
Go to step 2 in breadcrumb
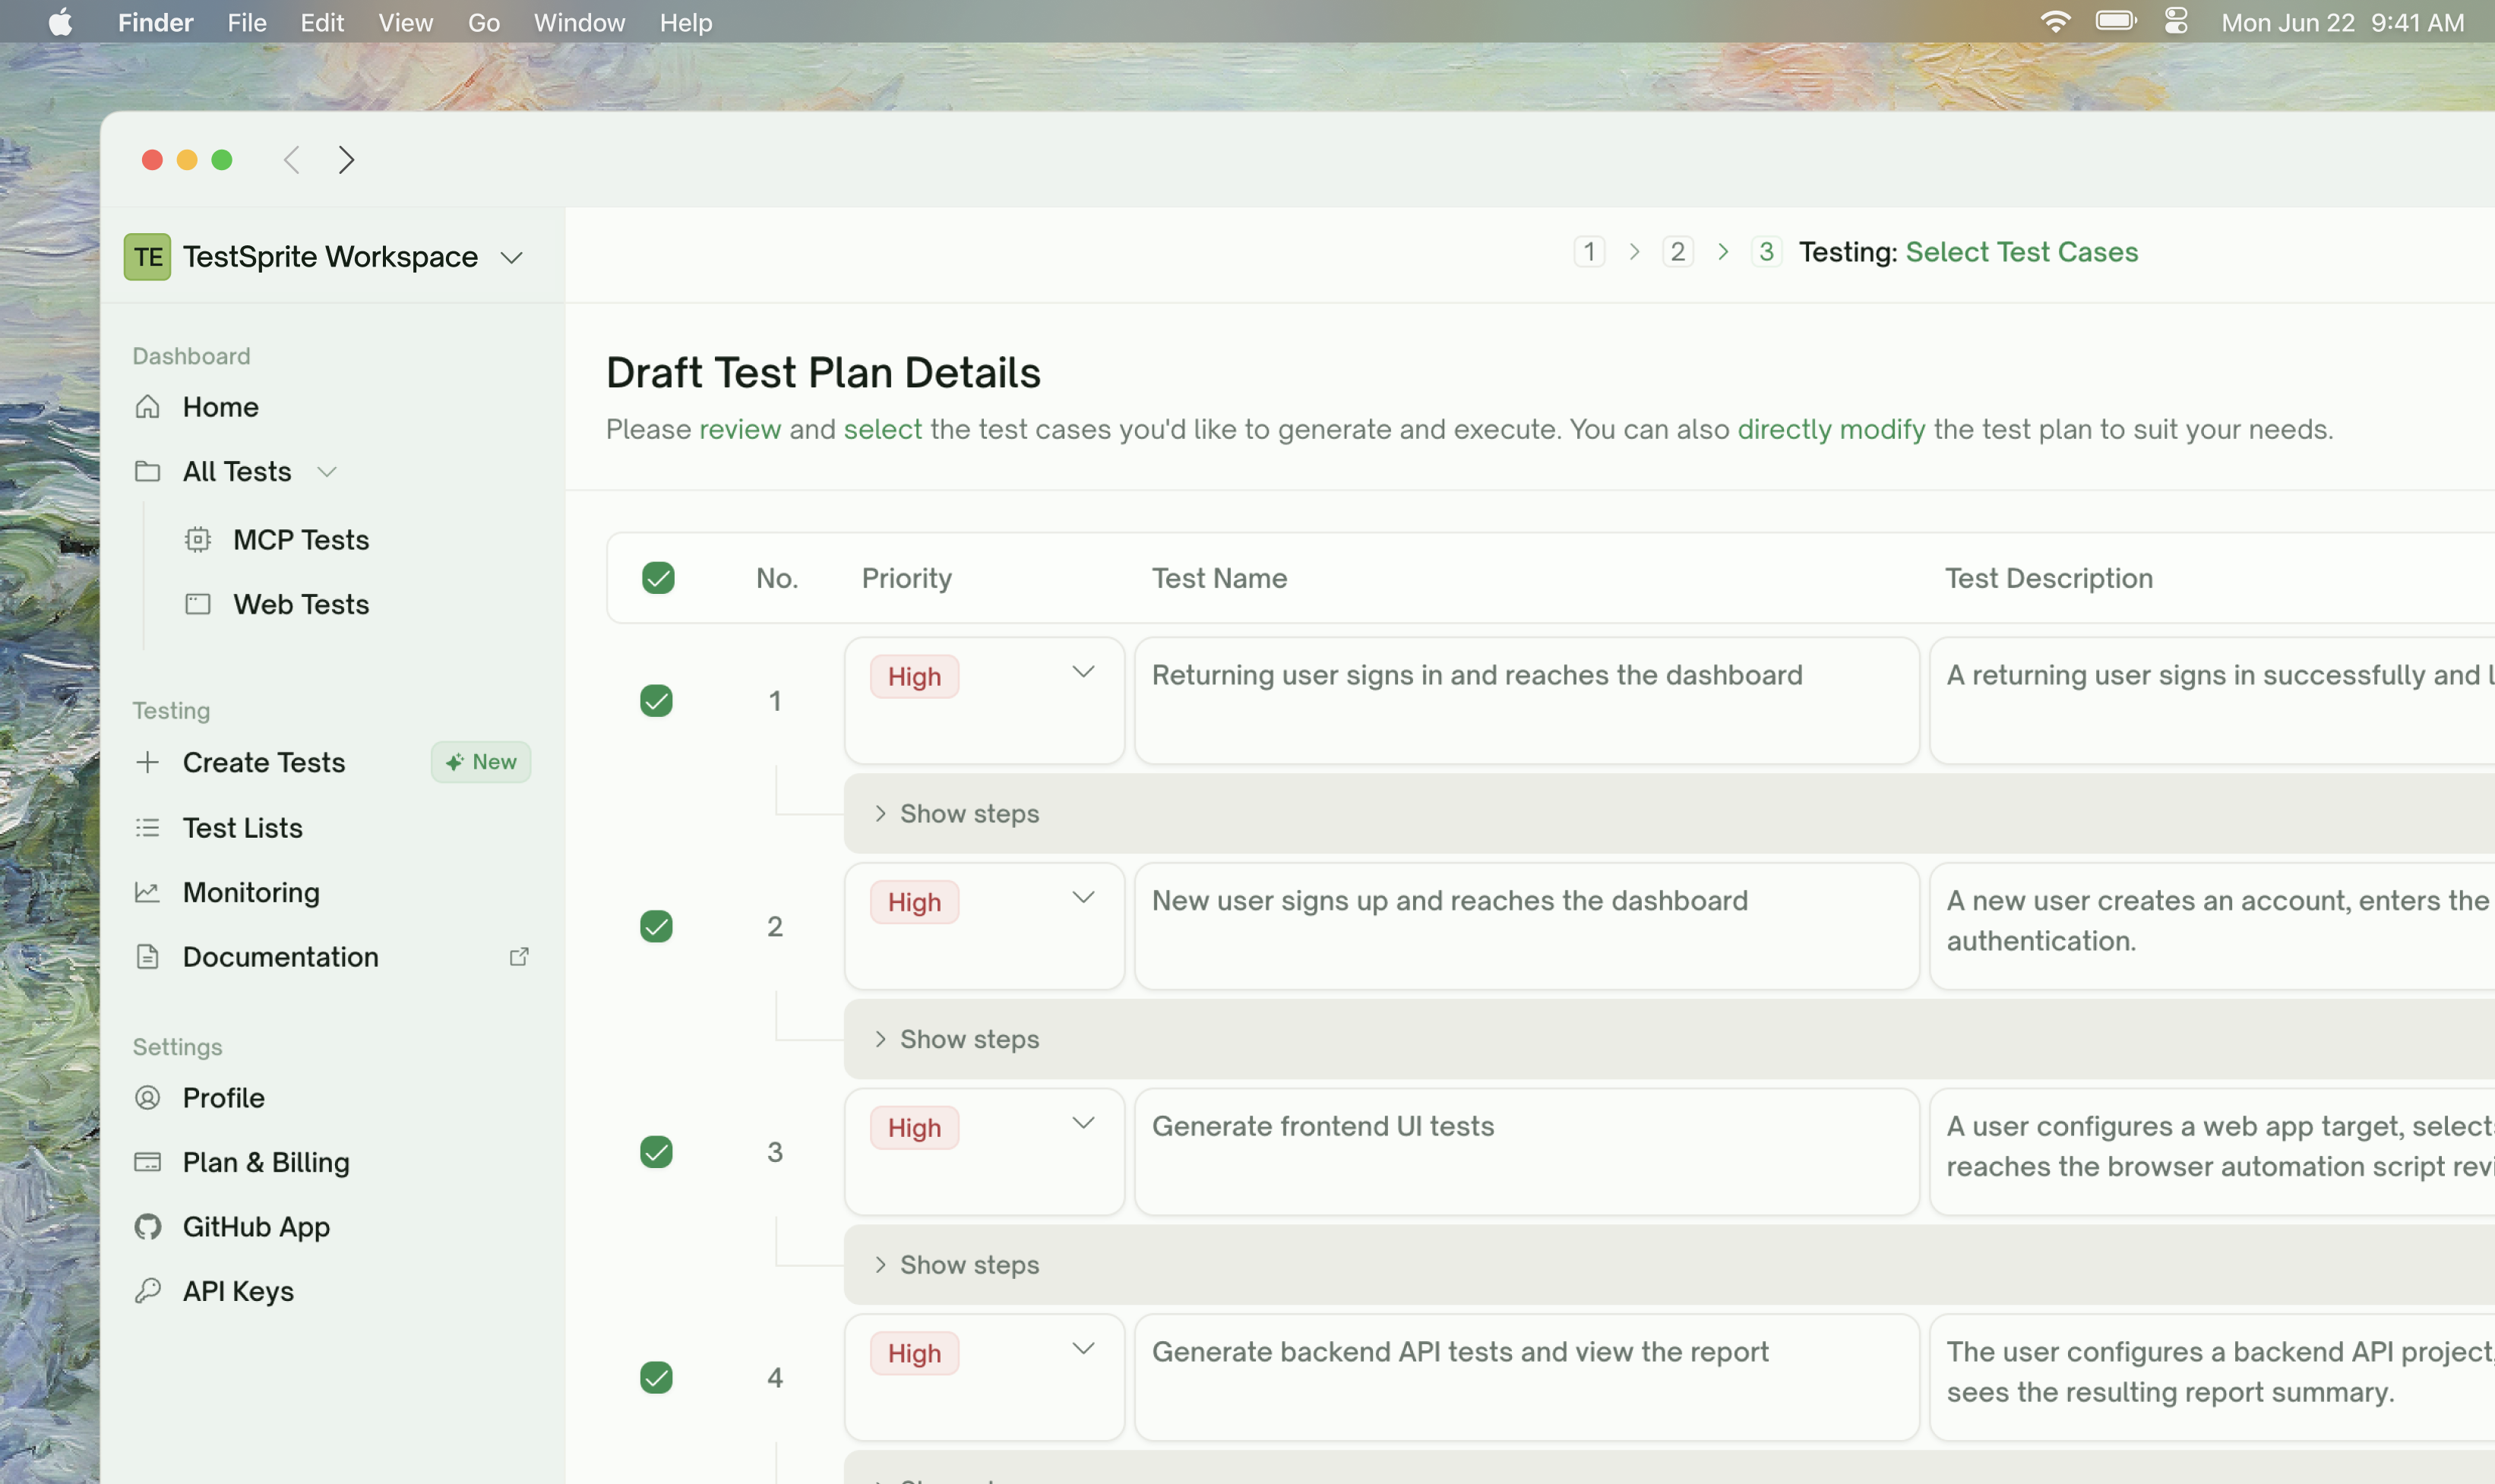(x=1678, y=252)
